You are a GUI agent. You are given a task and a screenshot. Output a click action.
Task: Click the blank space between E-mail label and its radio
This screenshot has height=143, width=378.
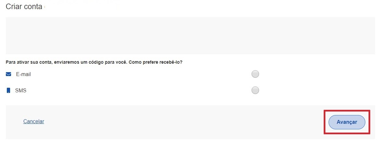[140, 74]
